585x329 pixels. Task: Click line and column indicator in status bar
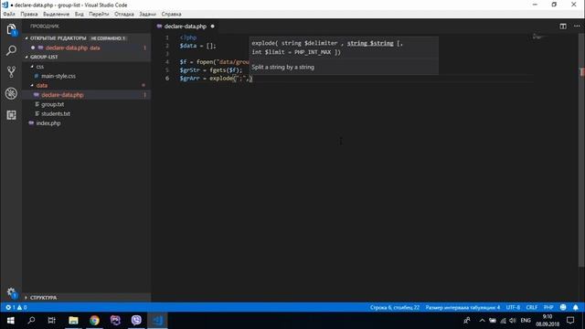395,307
